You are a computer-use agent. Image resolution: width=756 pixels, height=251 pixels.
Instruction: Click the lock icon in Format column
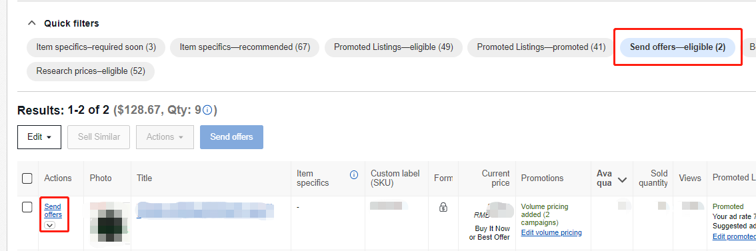[443, 207]
